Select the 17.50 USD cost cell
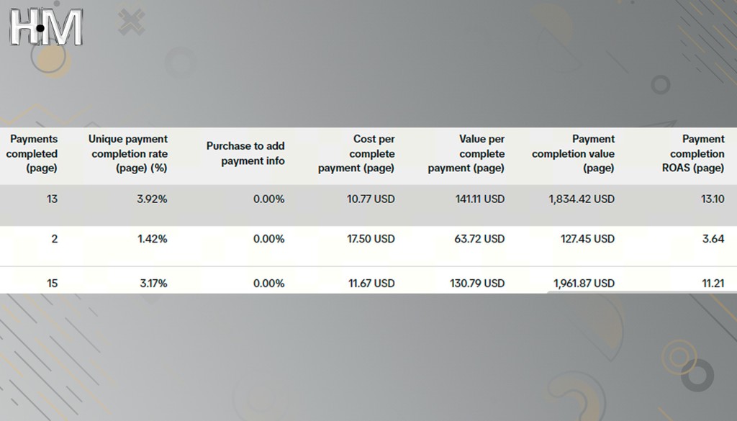737x421 pixels. point(371,239)
